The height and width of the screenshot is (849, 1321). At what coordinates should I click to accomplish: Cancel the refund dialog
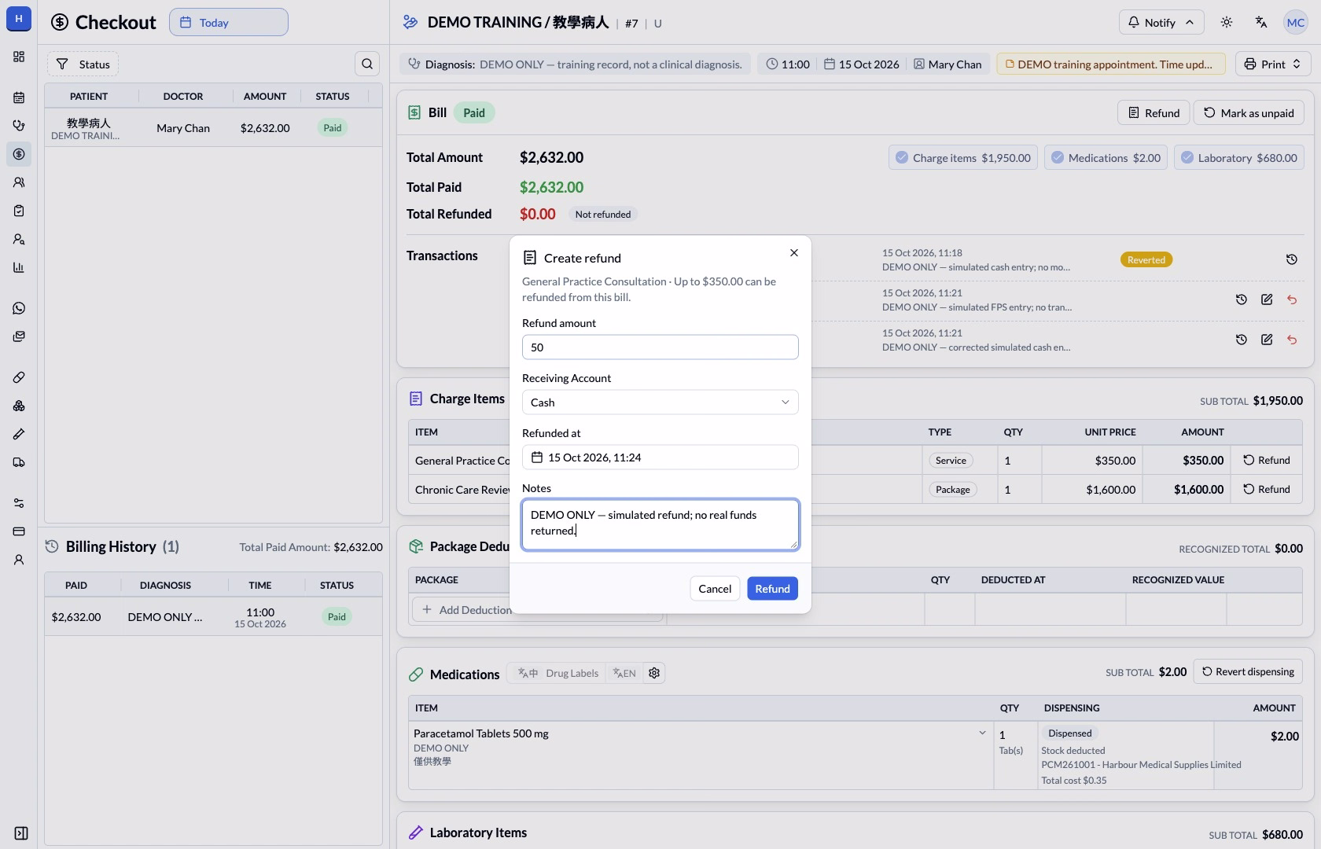pos(715,589)
